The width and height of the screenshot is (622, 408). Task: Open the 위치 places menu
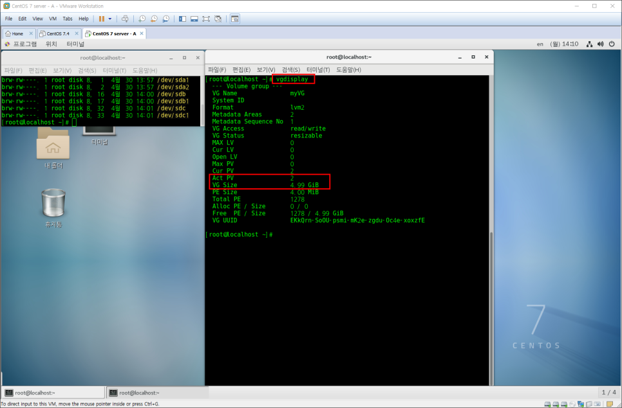click(x=51, y=44)
